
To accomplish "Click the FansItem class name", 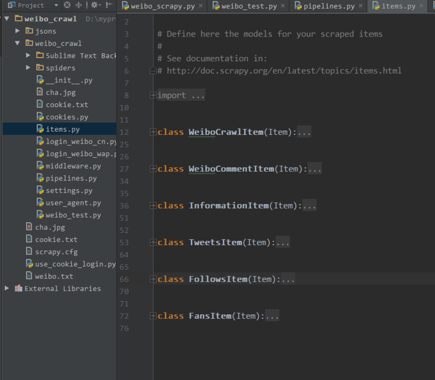I will click(x=210, y=316).
